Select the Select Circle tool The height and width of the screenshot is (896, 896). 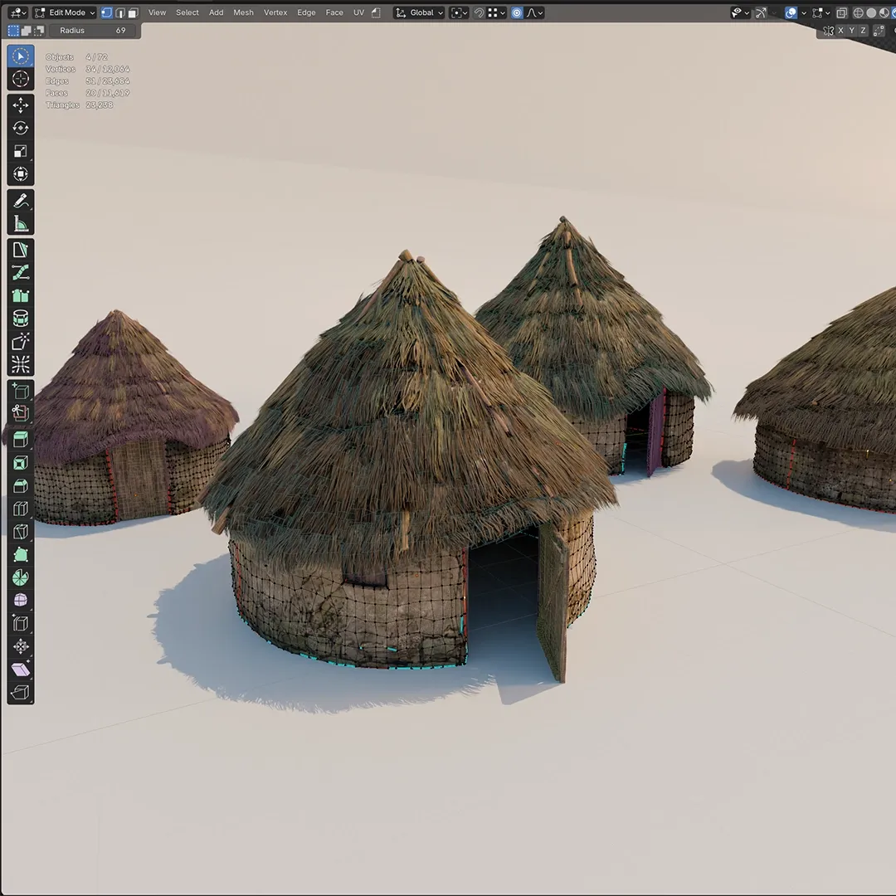21,56
